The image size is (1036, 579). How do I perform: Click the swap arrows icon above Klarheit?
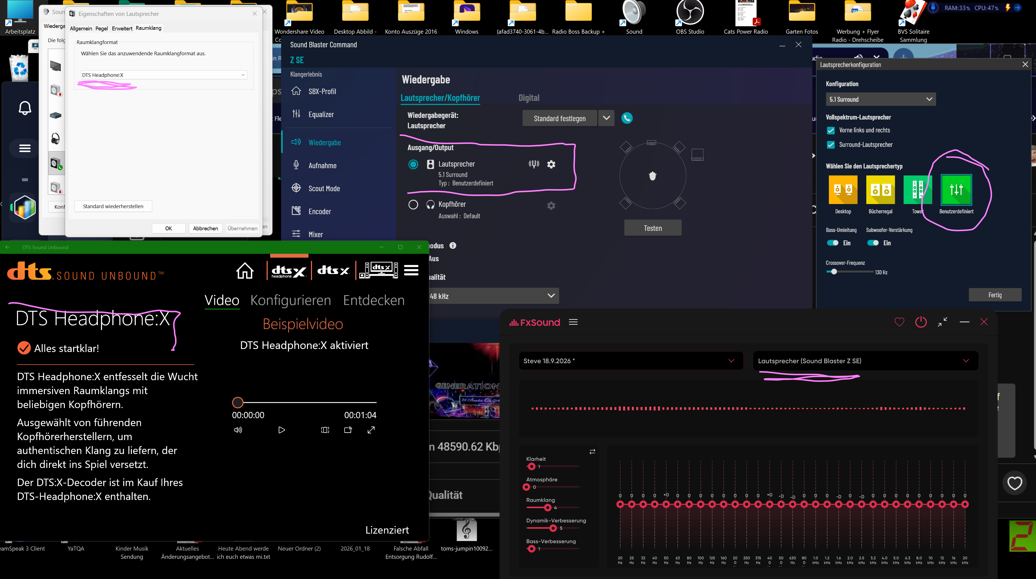click(592, 452)
